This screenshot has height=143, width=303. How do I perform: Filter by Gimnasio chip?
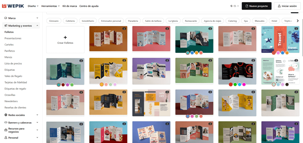[54, 21]
